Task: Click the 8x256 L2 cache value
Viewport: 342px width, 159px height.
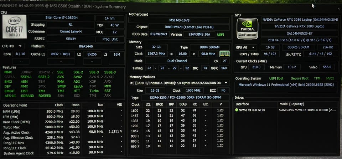Action: pyautogui.click(x=92, y=54)
